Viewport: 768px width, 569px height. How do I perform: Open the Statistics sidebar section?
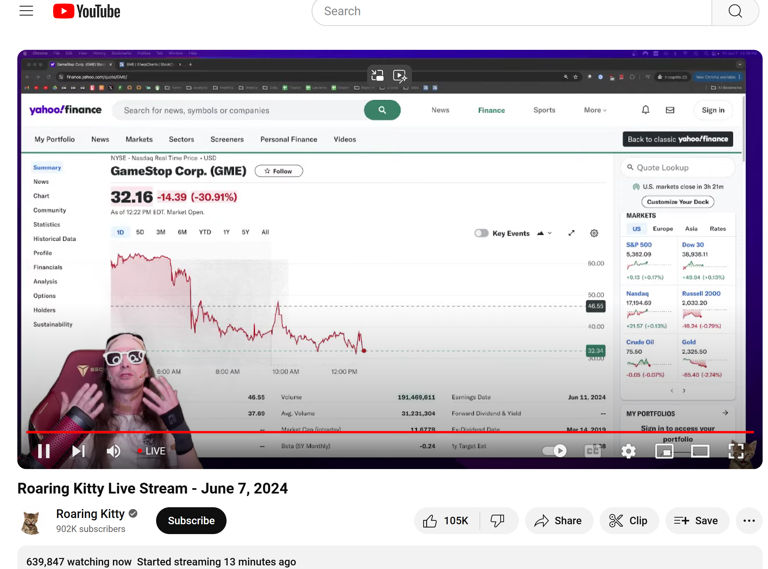click(47, 224)
